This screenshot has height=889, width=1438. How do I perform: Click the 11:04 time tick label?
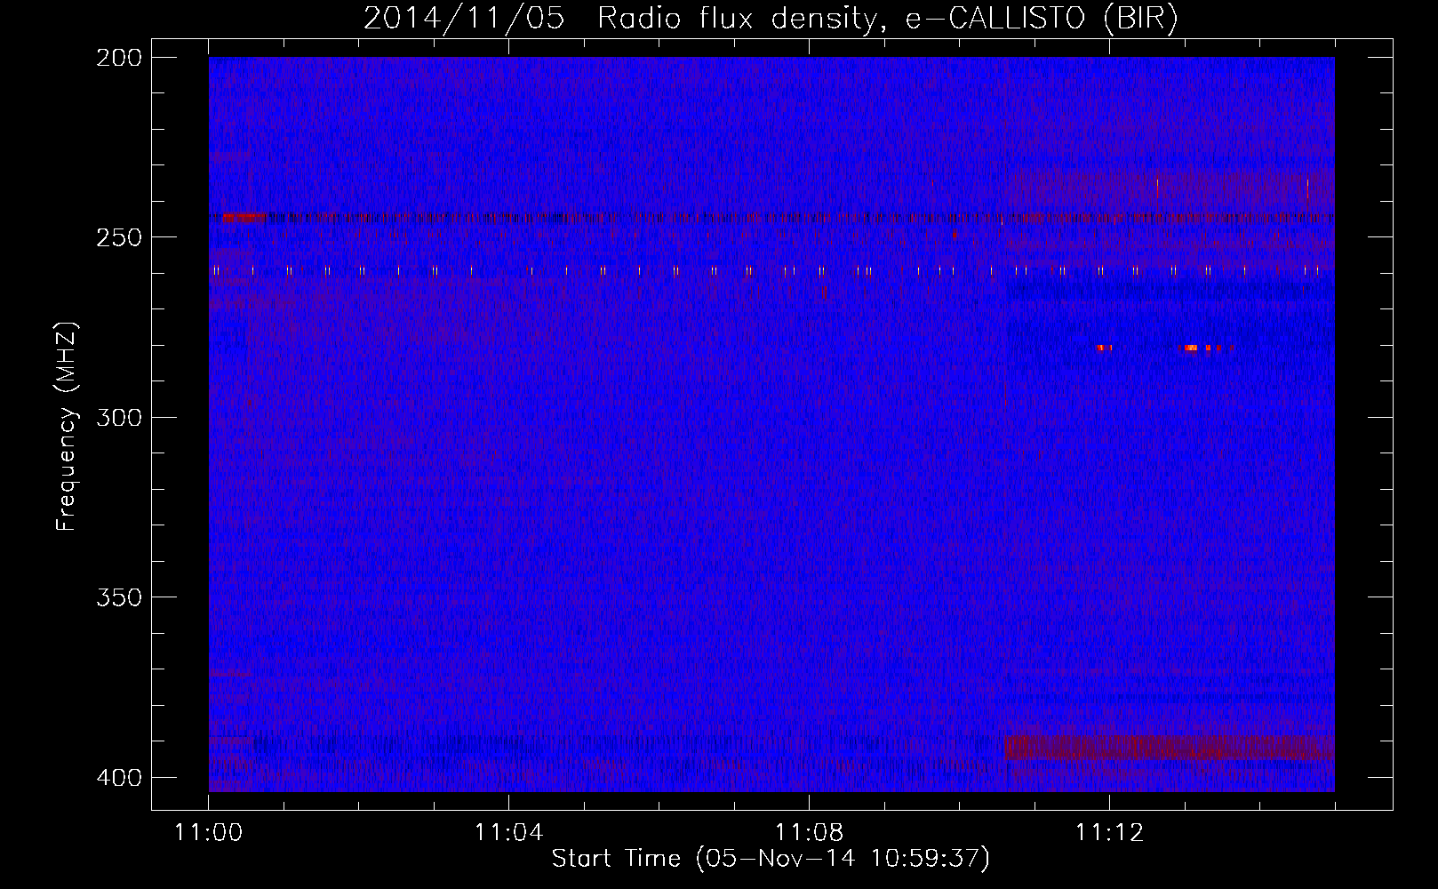(x=508, y=833)
